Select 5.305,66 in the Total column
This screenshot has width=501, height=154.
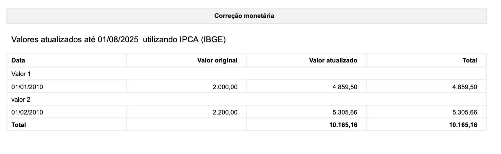pos(465,112)
